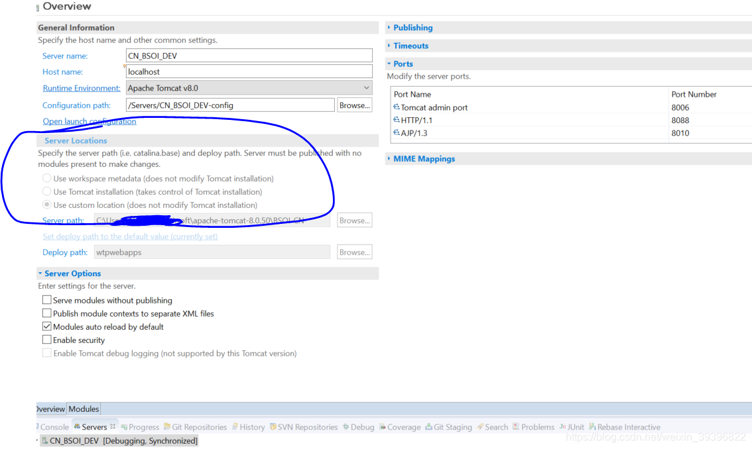The width and height of the screenshot is (752, 449).
Task: Click the Deploy path field wtpwebapps
Action: click(212, 252)
